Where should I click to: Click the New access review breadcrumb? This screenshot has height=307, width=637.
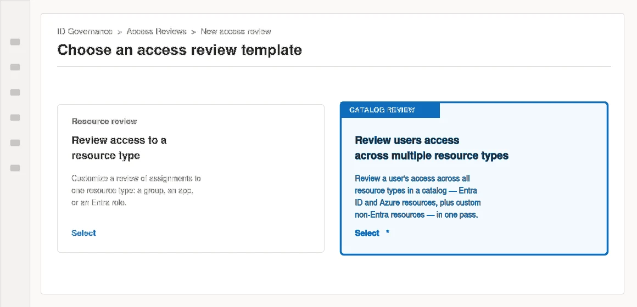pyautogui.click(x=236, y=31)
